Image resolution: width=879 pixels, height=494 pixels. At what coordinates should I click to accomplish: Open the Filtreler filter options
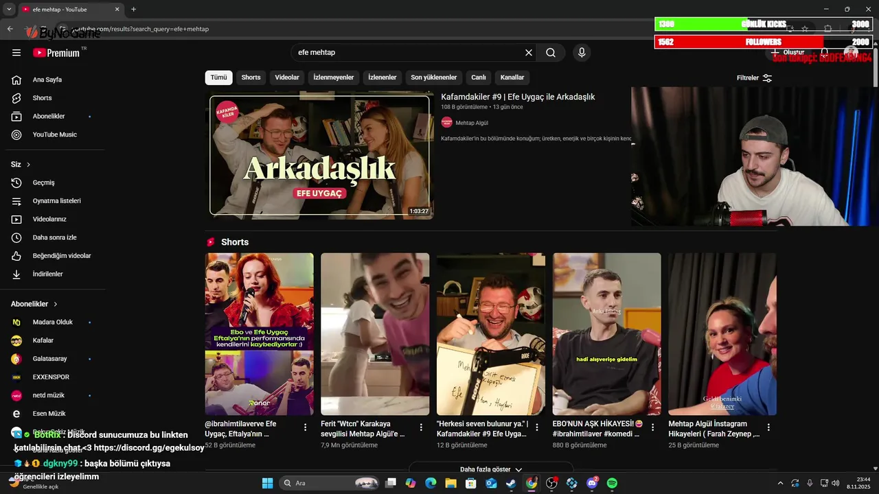754,78
